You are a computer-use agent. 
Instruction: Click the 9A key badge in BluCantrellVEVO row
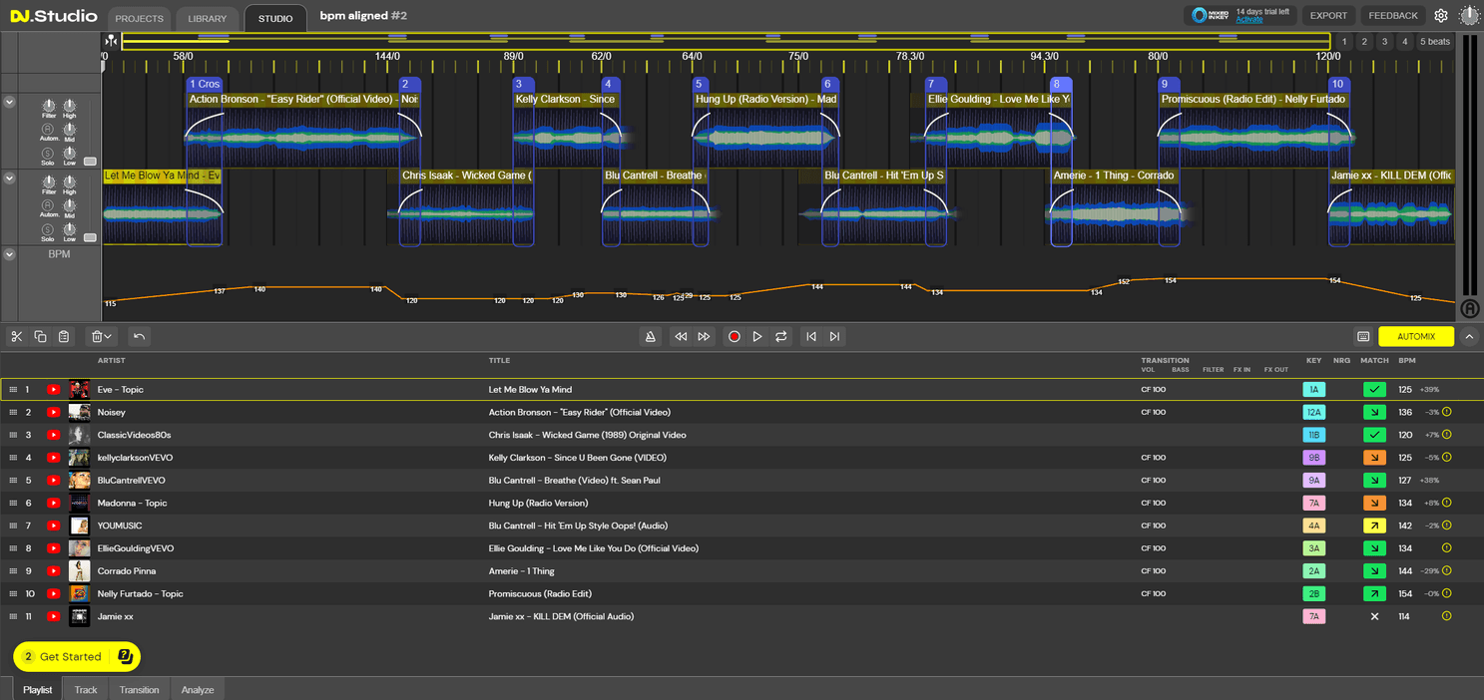coord(1313,481)
